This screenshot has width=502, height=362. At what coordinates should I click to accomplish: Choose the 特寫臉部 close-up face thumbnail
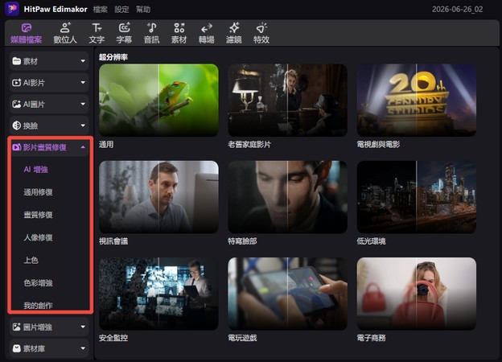coord(287,197)
